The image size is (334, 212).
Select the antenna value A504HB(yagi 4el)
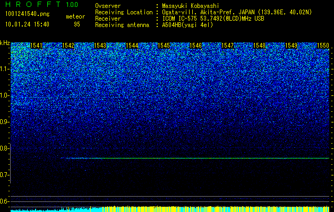(x=187, y=25)
